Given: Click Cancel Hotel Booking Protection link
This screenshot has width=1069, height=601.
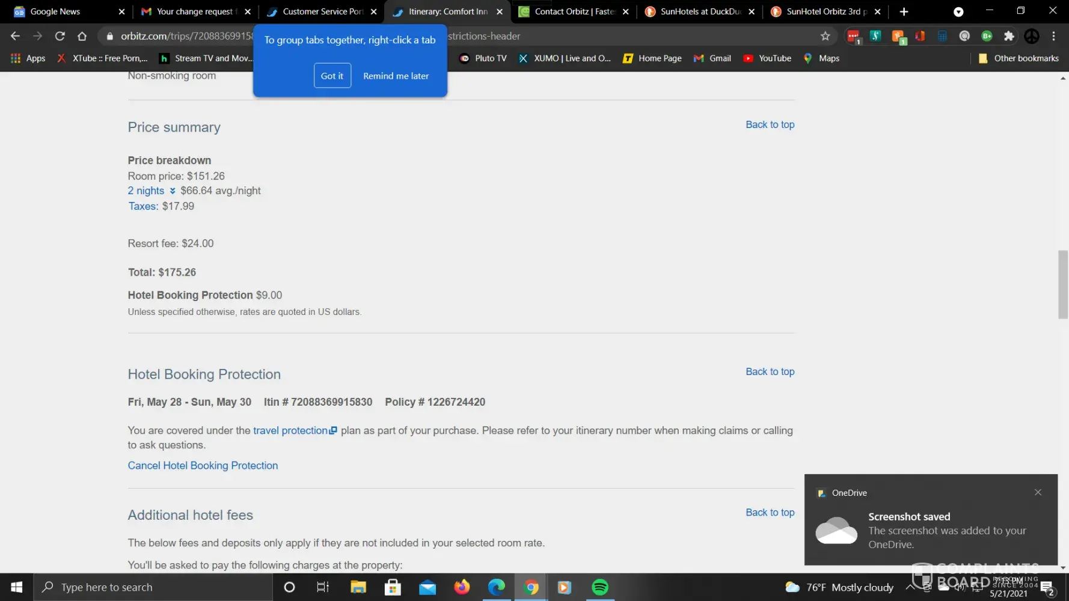Looking at the screenshot, I should 203,465.
